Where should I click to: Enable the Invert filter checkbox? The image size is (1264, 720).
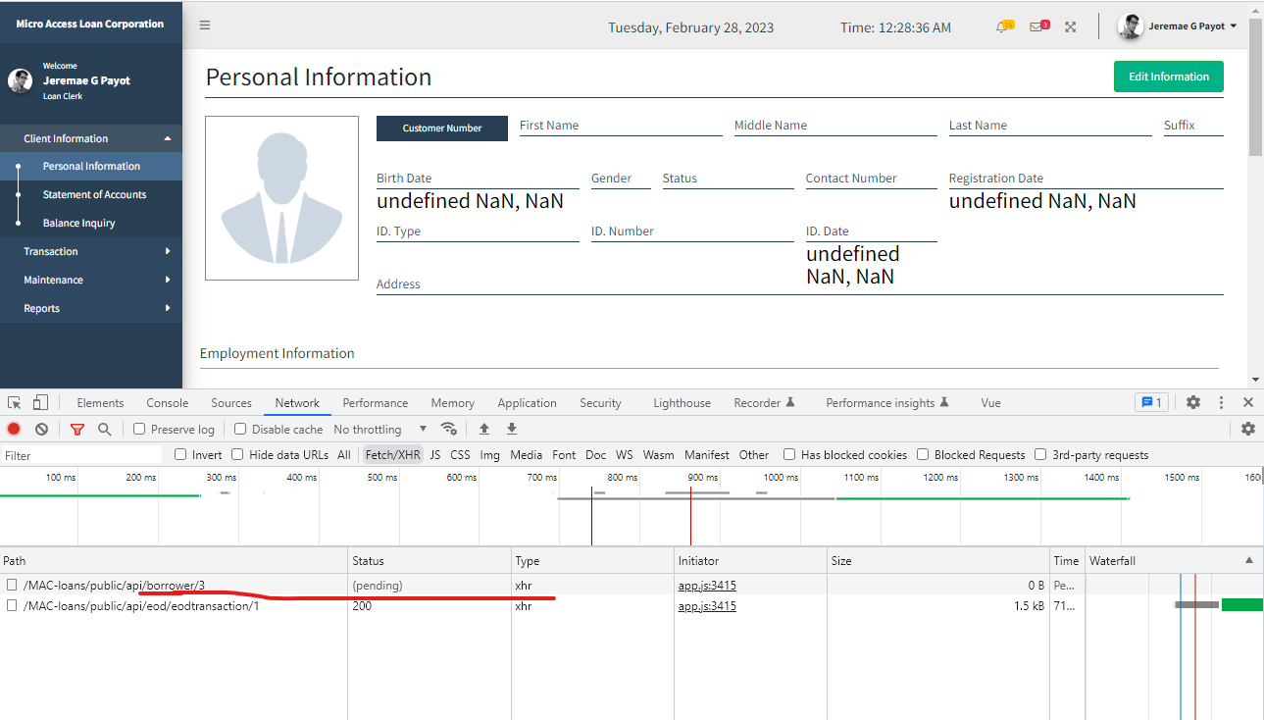coord(177,454)
